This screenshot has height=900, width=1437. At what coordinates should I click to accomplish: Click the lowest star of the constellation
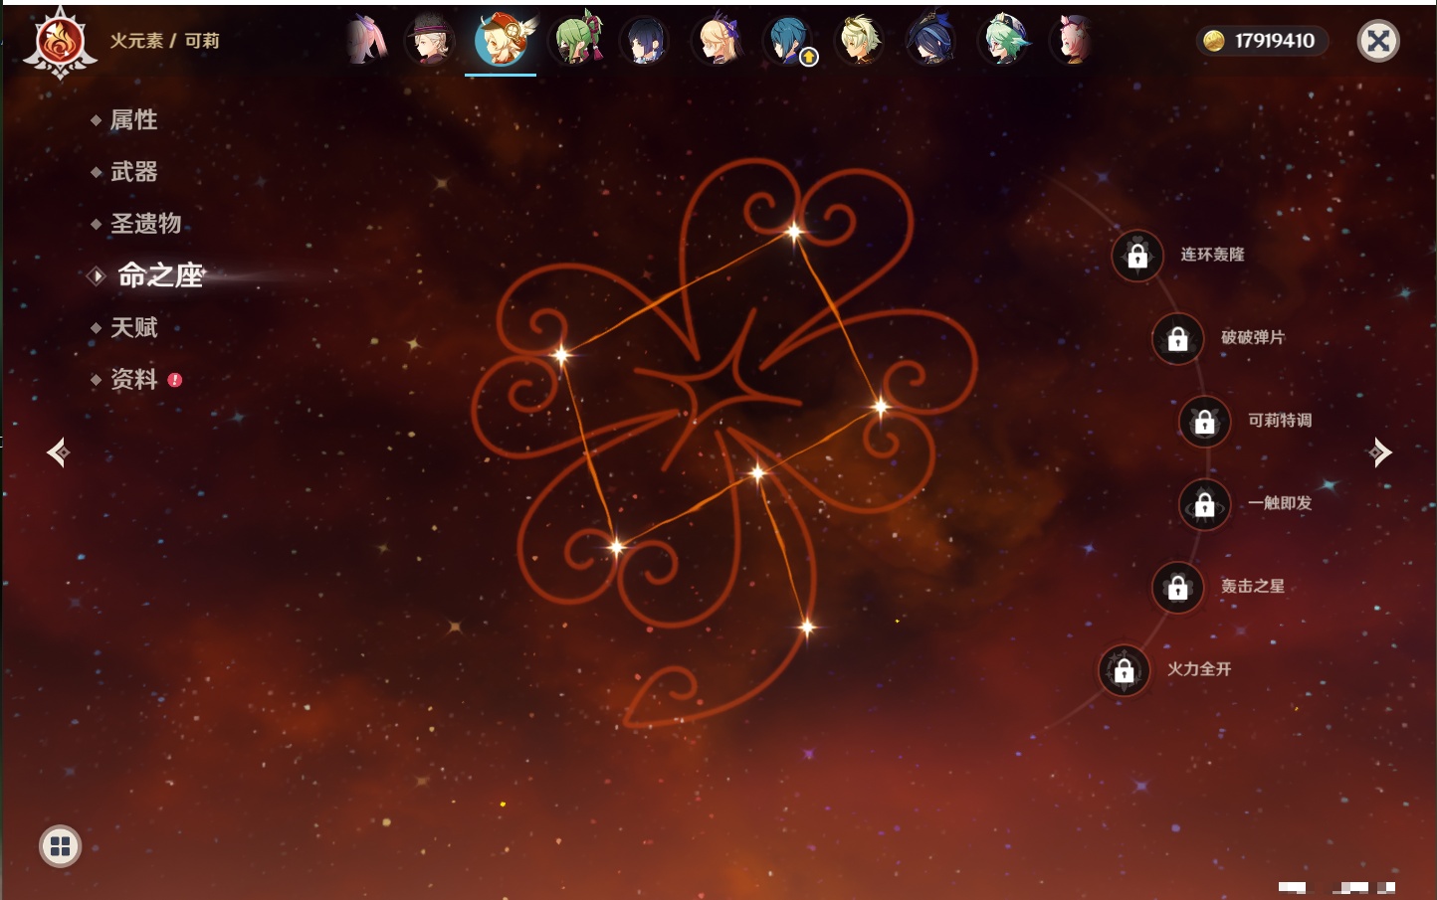pos(807,627)
